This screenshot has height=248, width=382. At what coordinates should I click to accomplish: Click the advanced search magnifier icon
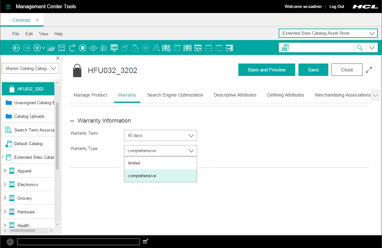pyautogui.click(x=156, y=48)
